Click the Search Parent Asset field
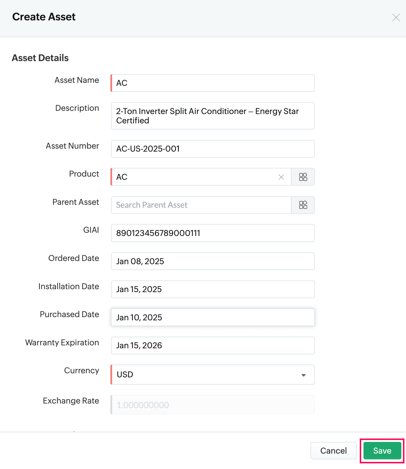The width and height of the screenshot is (406, 469). 201,205
